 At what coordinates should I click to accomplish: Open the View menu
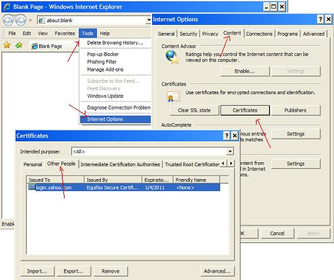pos(42,34)
